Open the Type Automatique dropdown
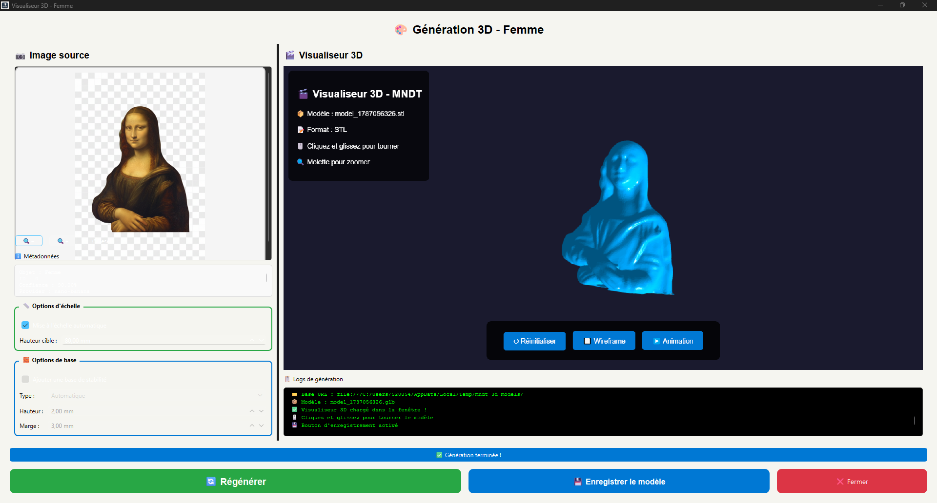The image size is (937, 503). tap(157, 396)
